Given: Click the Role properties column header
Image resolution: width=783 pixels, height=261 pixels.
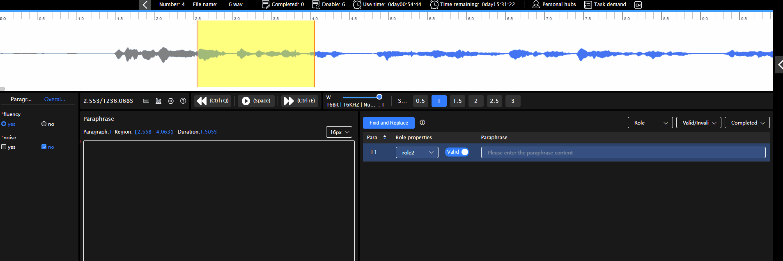Looking at the screenshot, I should point(414,137).
